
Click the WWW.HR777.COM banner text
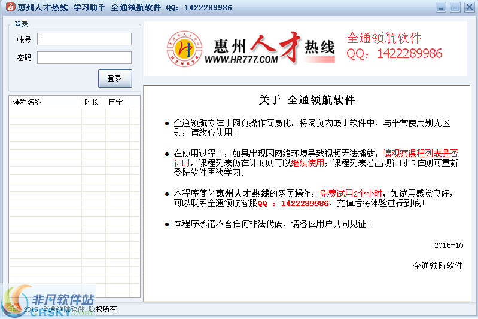(x=241, y=59)
